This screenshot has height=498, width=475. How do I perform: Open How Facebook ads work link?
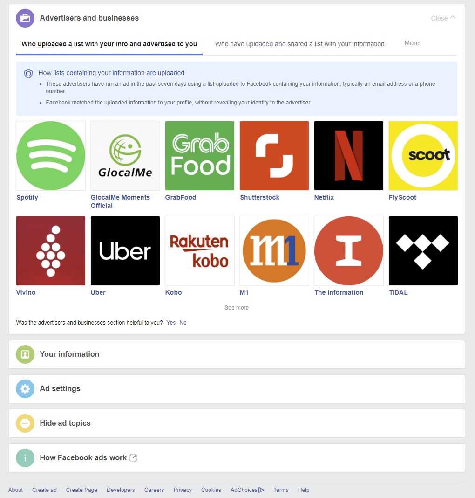click(88, 457)
